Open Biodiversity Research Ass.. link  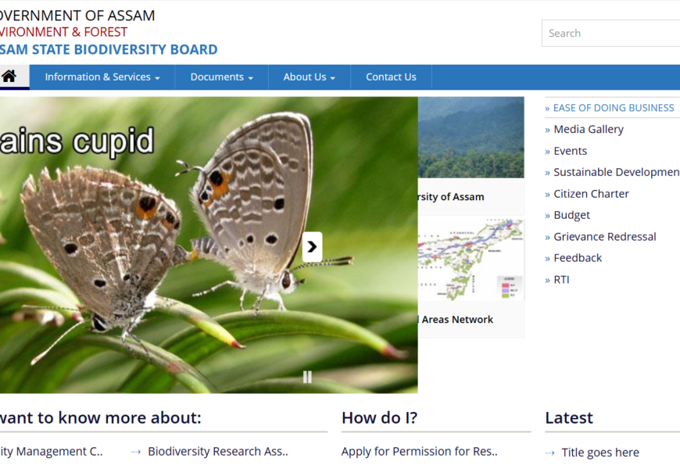tap(217, 451)
